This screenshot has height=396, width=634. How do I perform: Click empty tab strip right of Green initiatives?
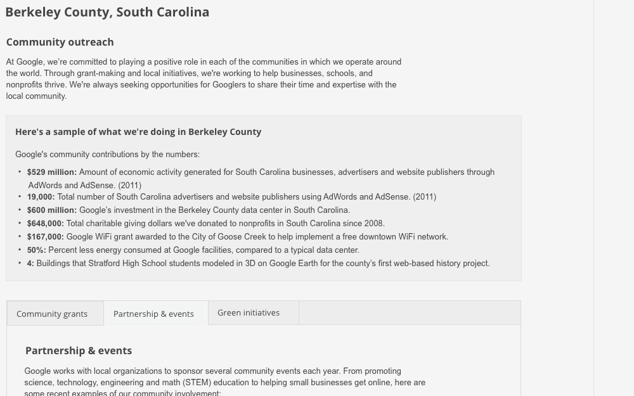[x=409, y=313]
